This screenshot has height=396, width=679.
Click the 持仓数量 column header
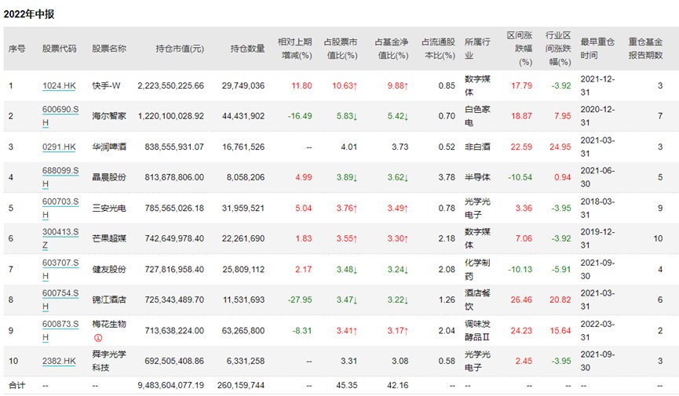247,49
